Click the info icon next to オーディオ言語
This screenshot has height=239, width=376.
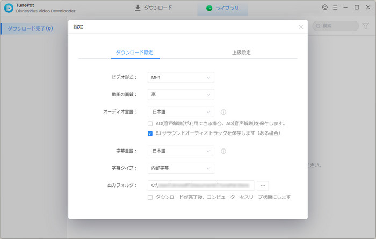click(x=223, y=112)
